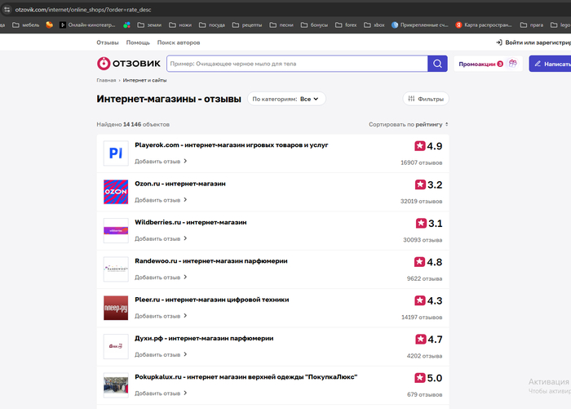Click the Wildberries store logo
The height and width of the screenshot is (409, 571).
click(x=116, y=230)
